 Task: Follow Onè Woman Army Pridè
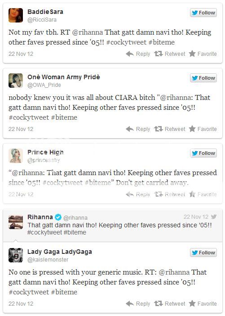point(203,78)
